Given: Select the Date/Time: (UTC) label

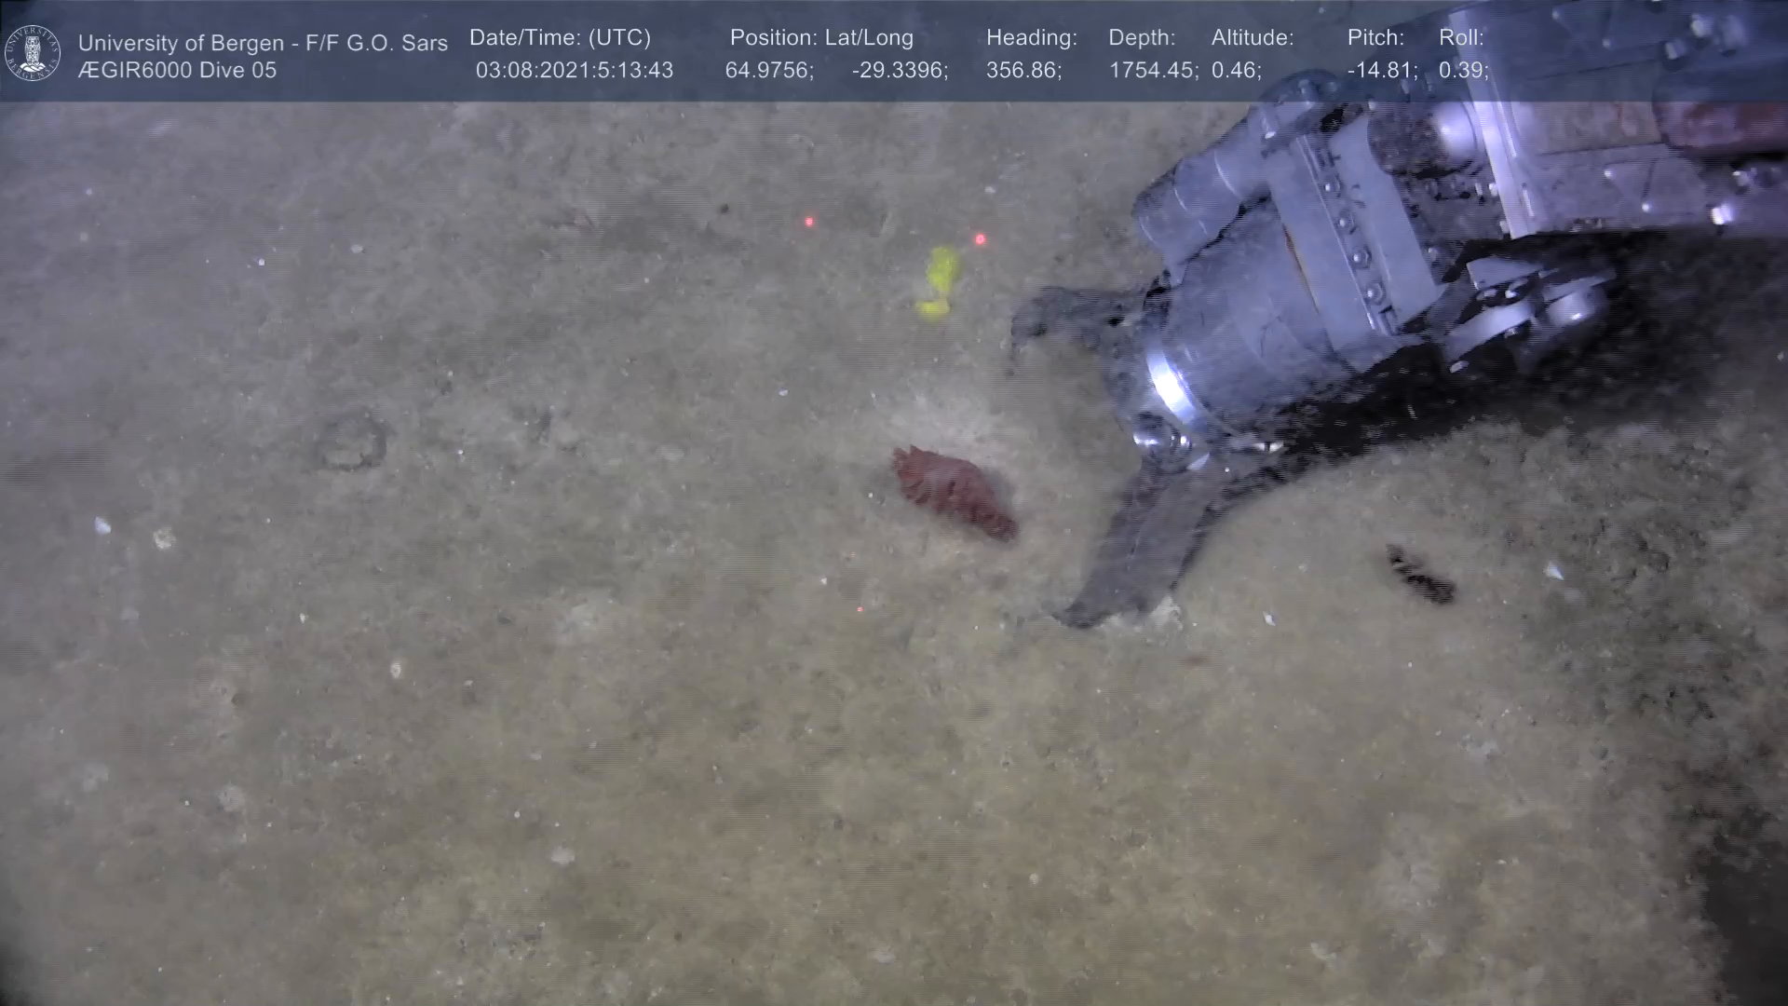Looking at the screenshot, I should [560, 38].
